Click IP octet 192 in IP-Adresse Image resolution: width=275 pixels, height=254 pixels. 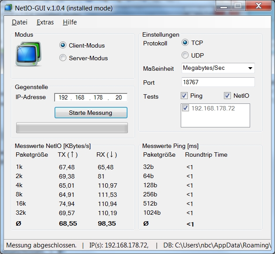[x=63, y=97]
